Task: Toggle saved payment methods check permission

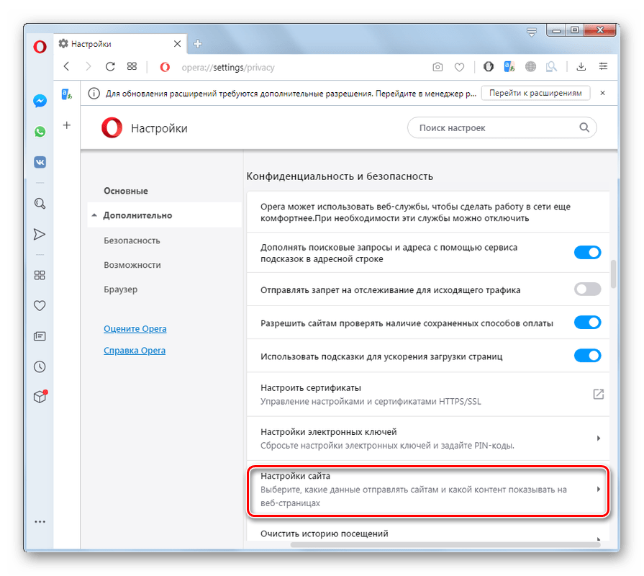Action: 587,323
